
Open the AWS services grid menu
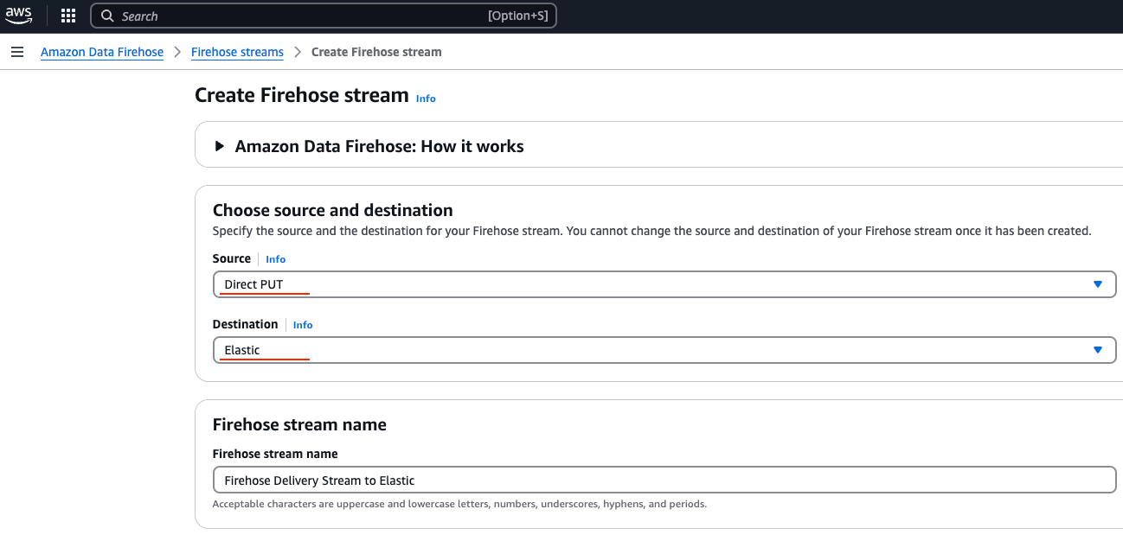[68, 16]
